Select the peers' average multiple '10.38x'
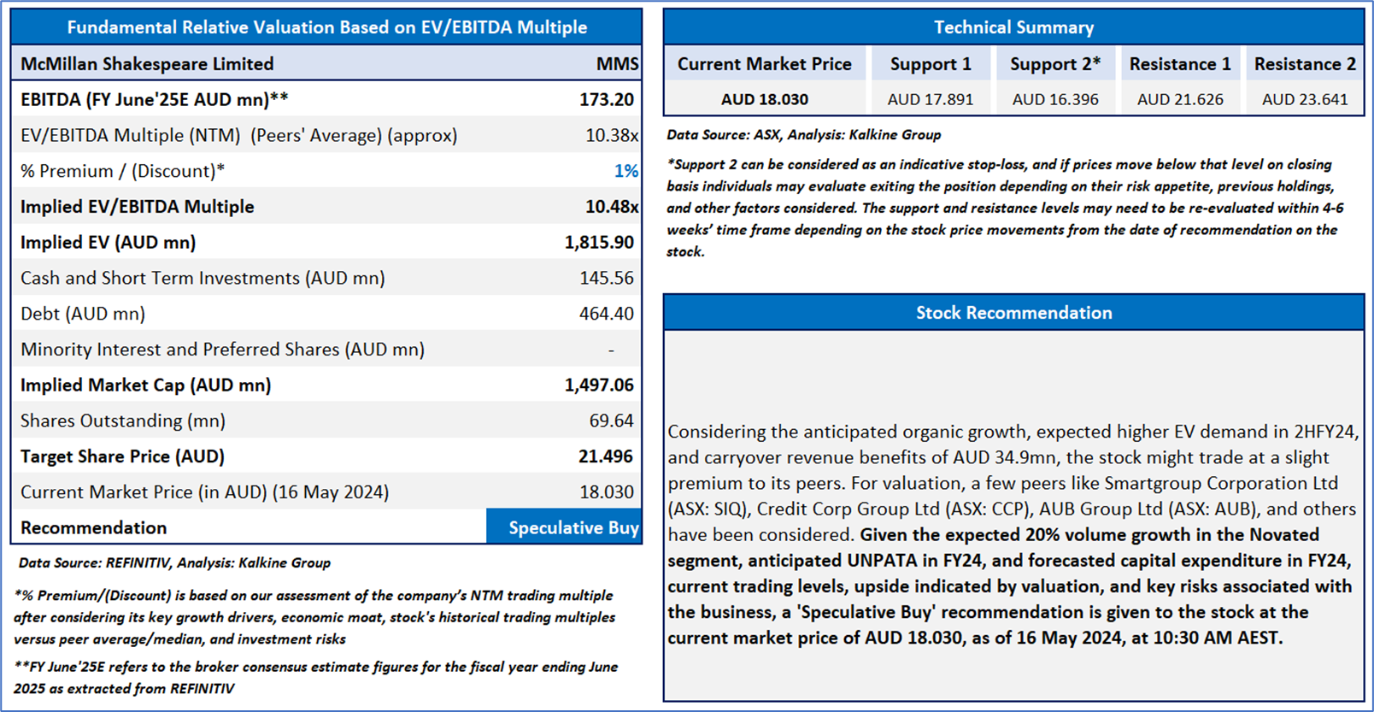This screenshot has height=712, width=1374. [x=612, y=135]
